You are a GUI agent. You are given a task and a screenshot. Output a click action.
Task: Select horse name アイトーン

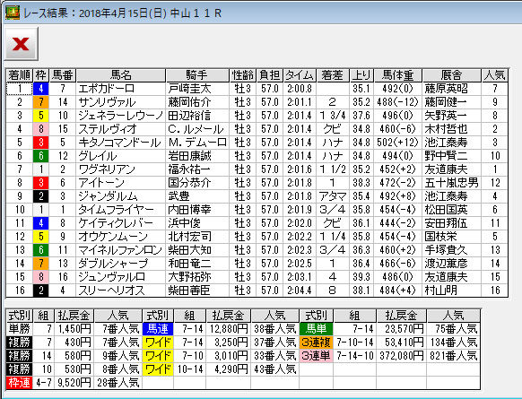(x=101, y=183)
